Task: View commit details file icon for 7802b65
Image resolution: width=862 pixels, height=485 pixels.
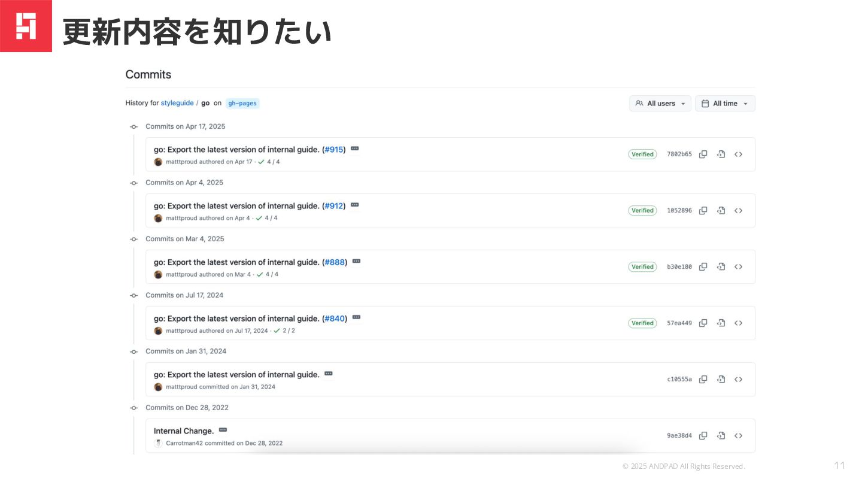Action: pos(721,154)
